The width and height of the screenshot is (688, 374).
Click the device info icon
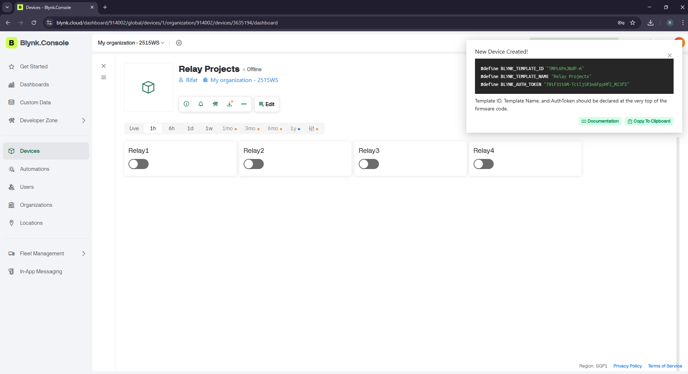[x=186, y=104]
